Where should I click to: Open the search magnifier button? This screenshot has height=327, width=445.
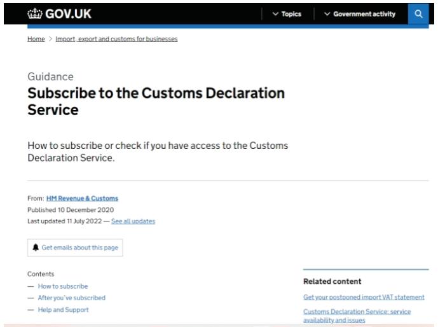[x=418, y=14]
